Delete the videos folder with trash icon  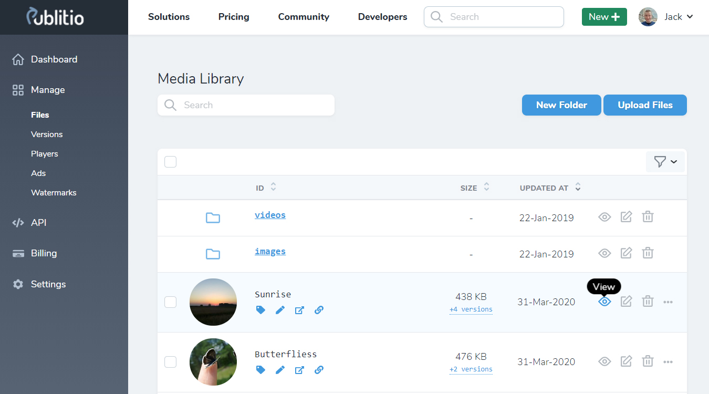click(648, 216)
